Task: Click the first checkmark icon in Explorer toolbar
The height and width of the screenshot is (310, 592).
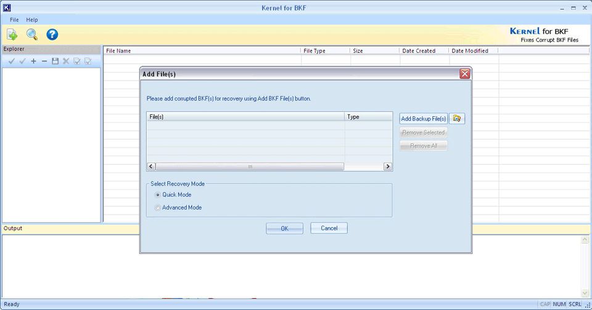Action: (11, 61)
